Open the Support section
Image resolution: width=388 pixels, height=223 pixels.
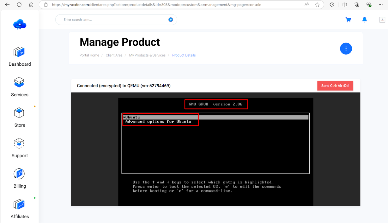pyautogui.click(x=19, y=148)
